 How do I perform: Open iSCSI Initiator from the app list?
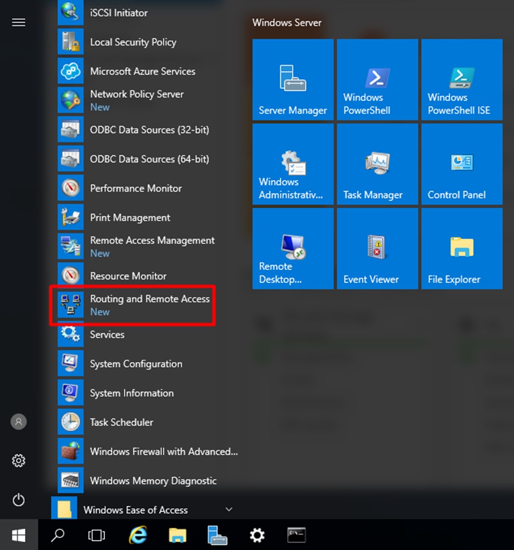pyautogui.click(x=147, y=12)
